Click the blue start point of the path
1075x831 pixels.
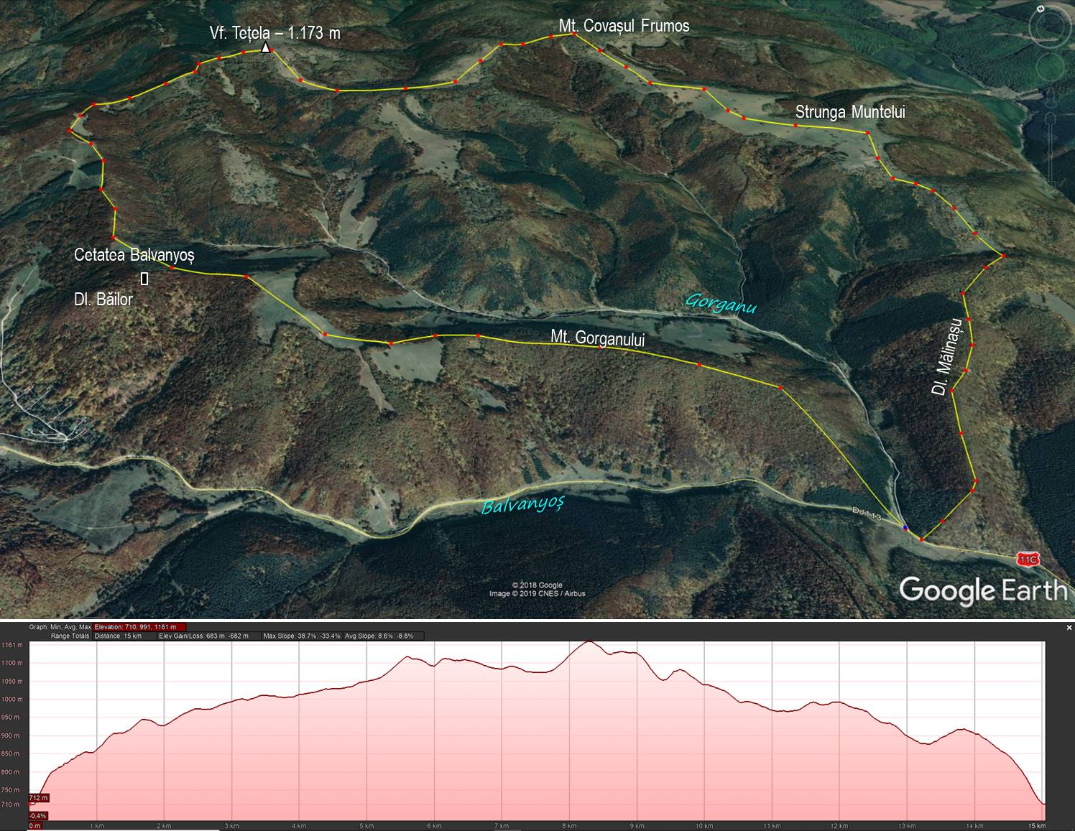pos(905,528)
